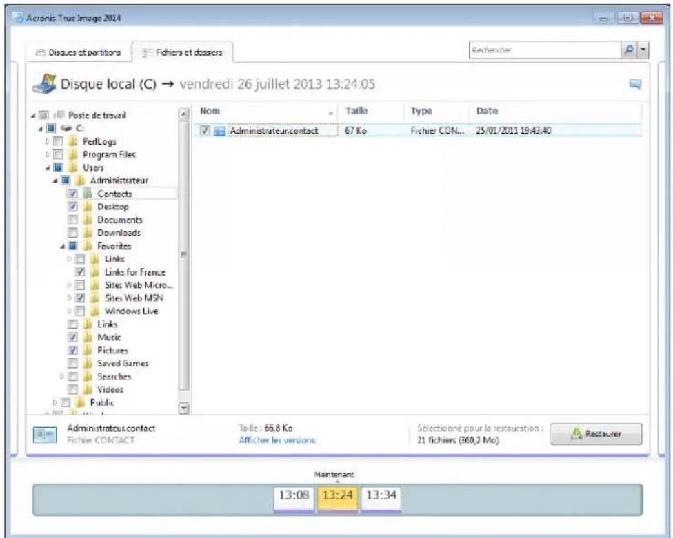Sort by the Date column header
The width and height of the screenshot is (673, 538).
tap(555, 111)
